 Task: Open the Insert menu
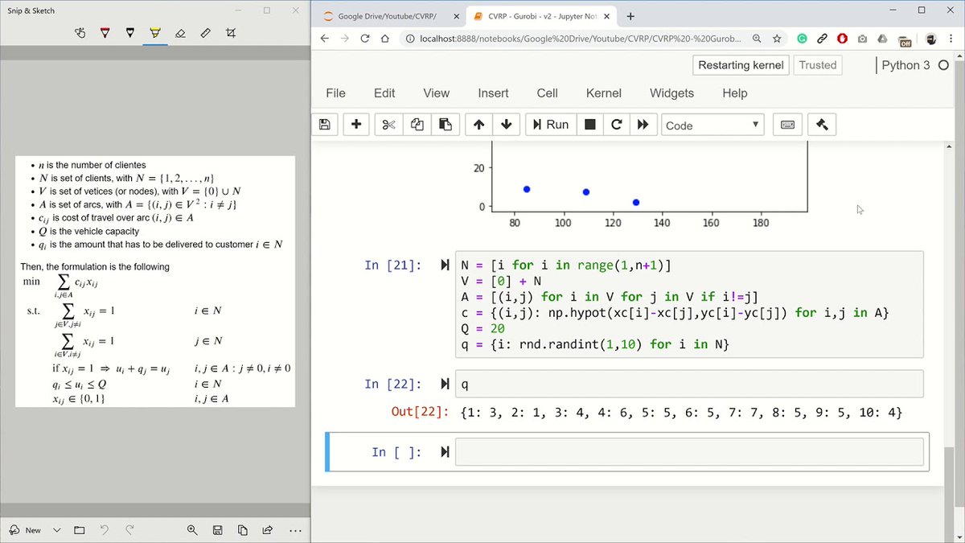[x=493, y=93]
